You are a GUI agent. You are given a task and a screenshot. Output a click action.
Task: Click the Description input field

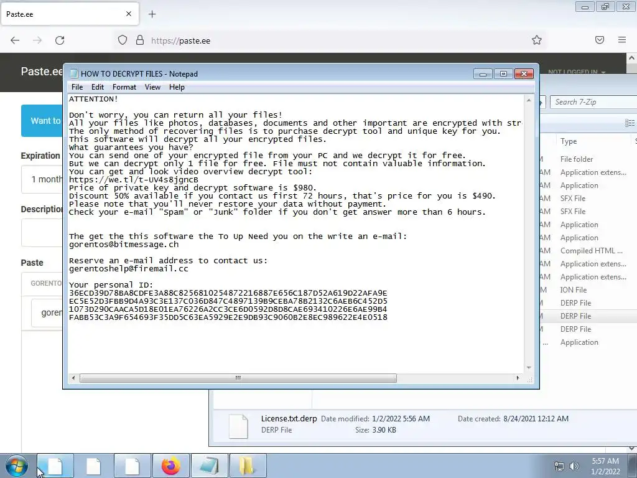click(x=42, y=233)
